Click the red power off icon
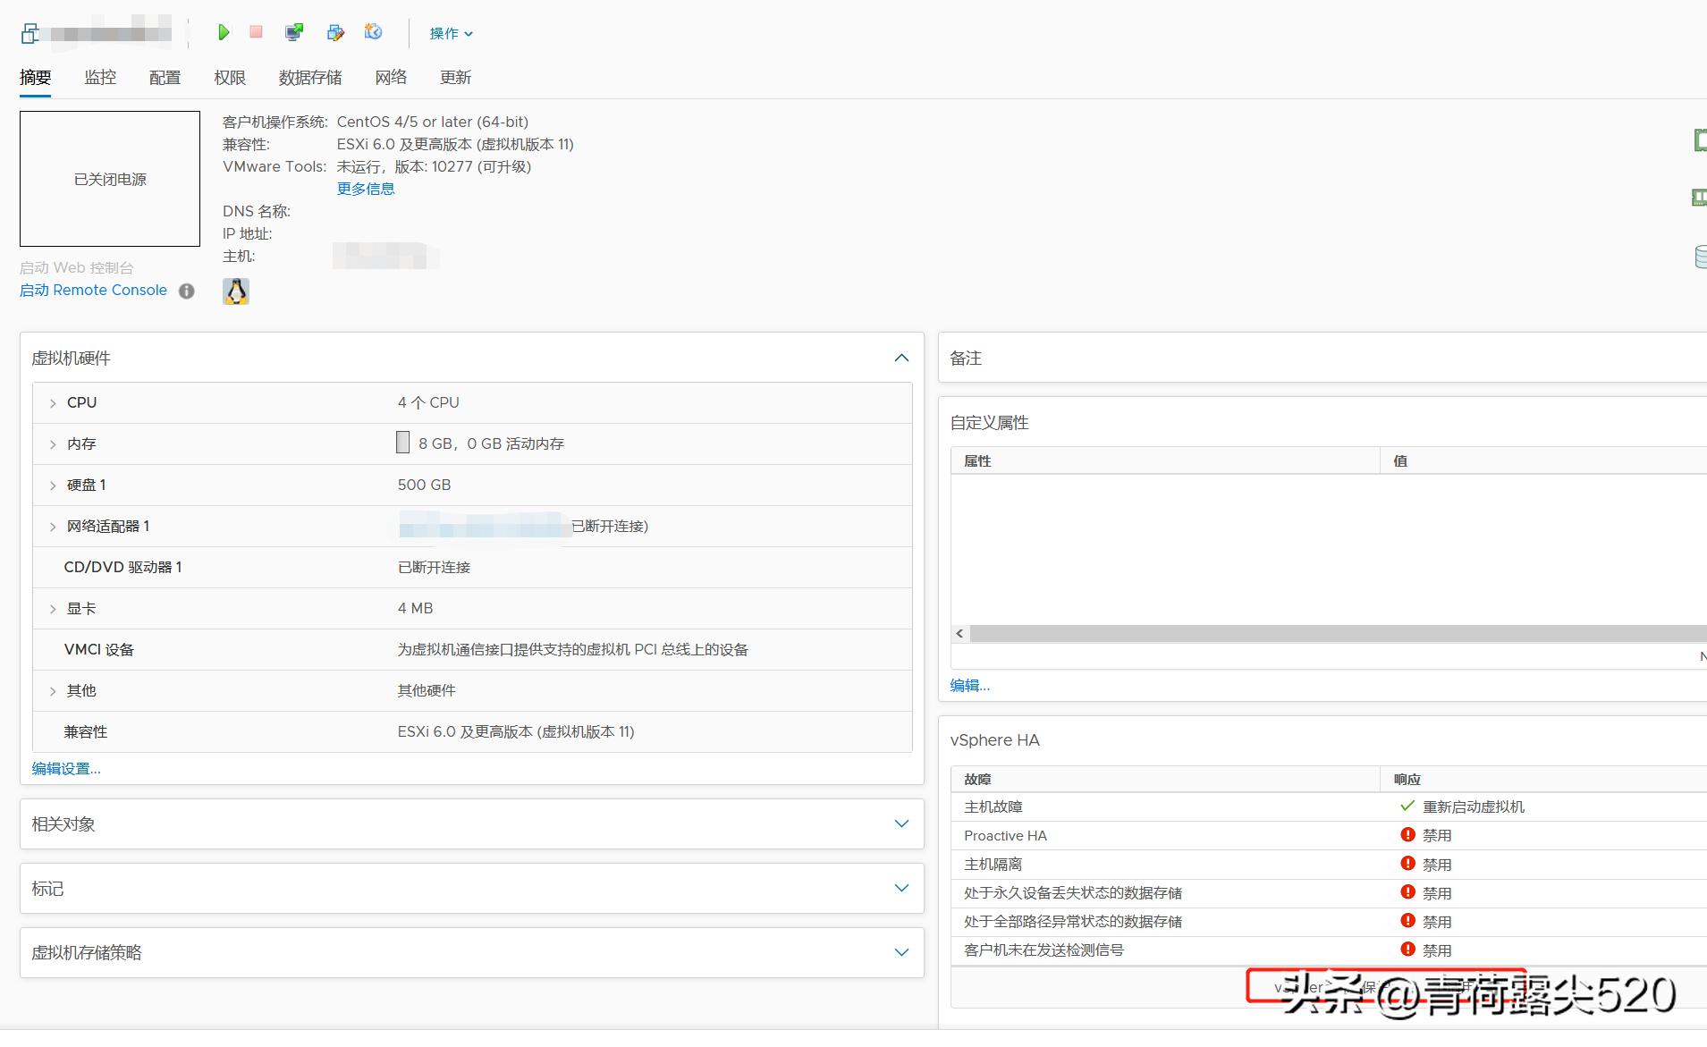Image resolution: width=1707 pixels, height=1047 pixels. pyautogui.click(x=256, y=32)
